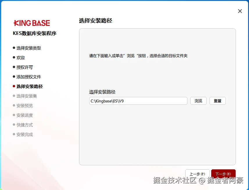Click the KES数据库安装程序 title text
Viewport: 249px width, 190px height.
[35, 33]
